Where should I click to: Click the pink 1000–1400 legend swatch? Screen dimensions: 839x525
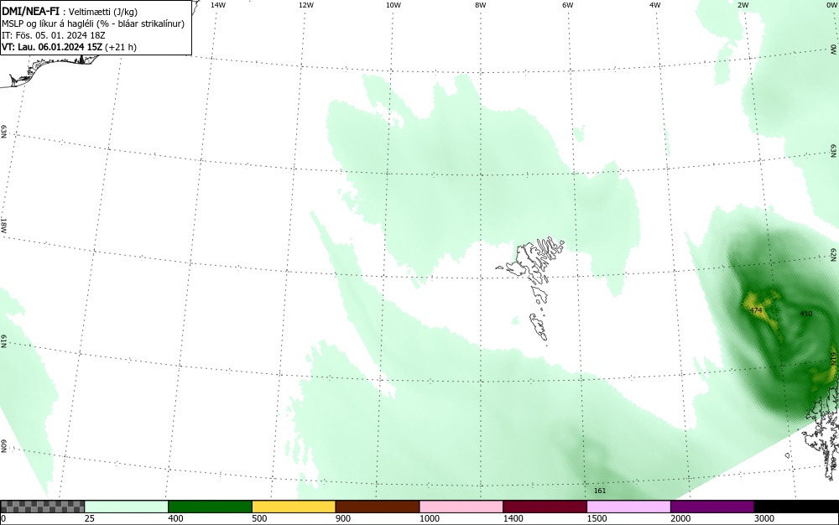click(x=461, y=507)
